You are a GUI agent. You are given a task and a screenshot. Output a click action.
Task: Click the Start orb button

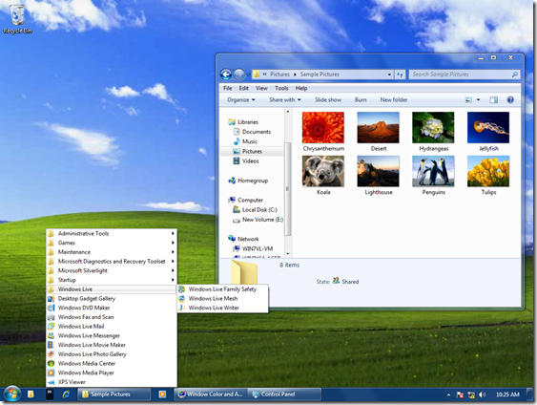pos(12,394)
